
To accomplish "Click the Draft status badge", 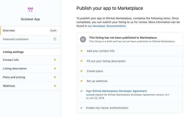I will click(x=53, y=31).
